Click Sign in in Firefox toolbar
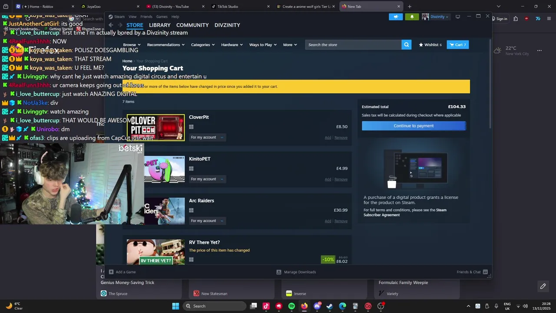This screenshot has width=556, height=313. click(502, 19)
